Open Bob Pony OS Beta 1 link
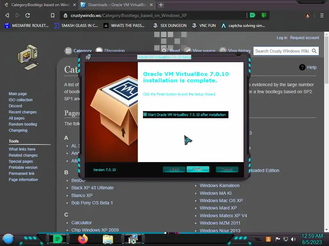 pos(92,203)
